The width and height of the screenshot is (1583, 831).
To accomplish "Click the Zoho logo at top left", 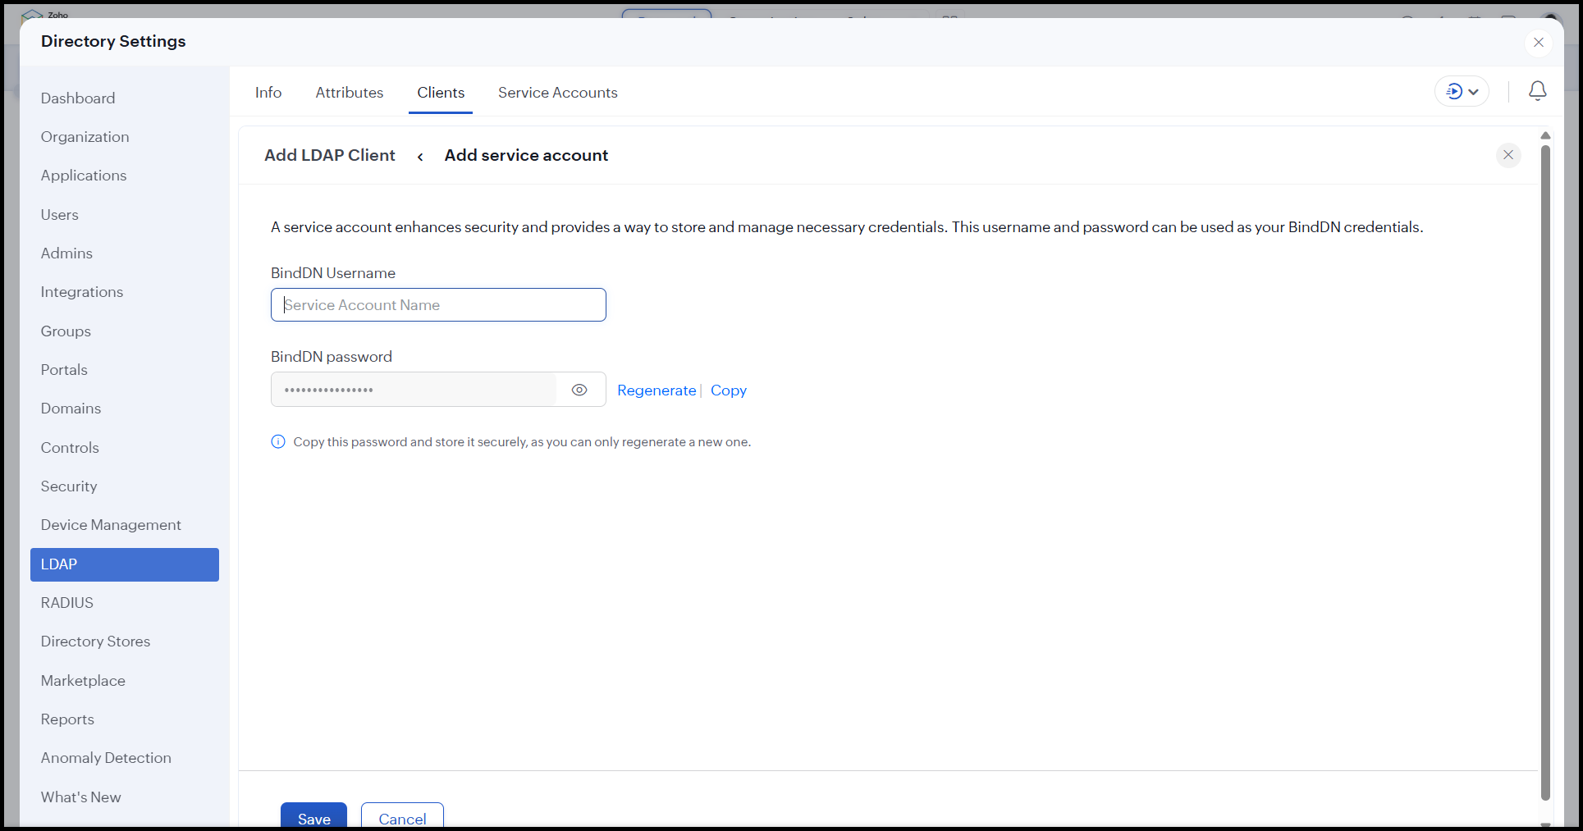I will (x=33, y=14).
